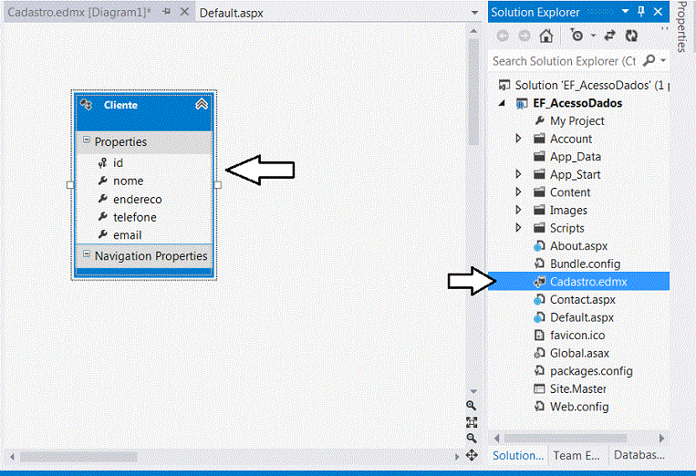
Task: Click the diagram pan arrows icon
Action: click(471, 454)
